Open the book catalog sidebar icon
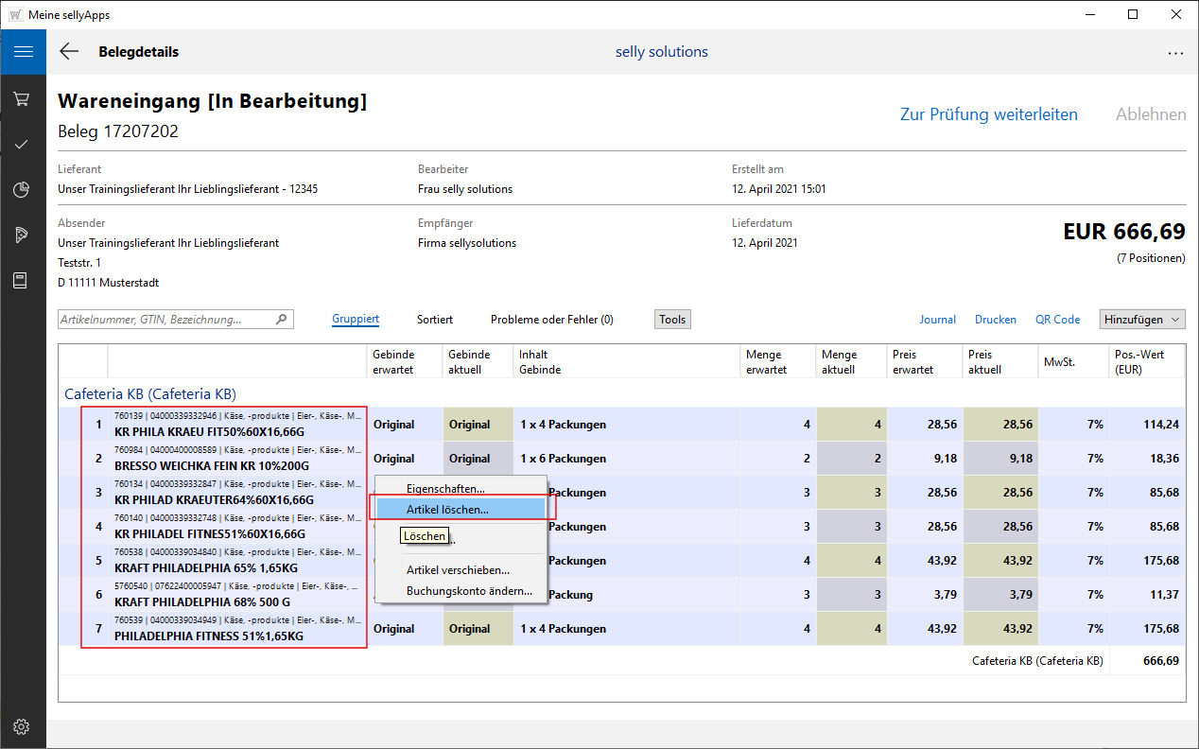1199x749 pixels. (x=23, y=281)
